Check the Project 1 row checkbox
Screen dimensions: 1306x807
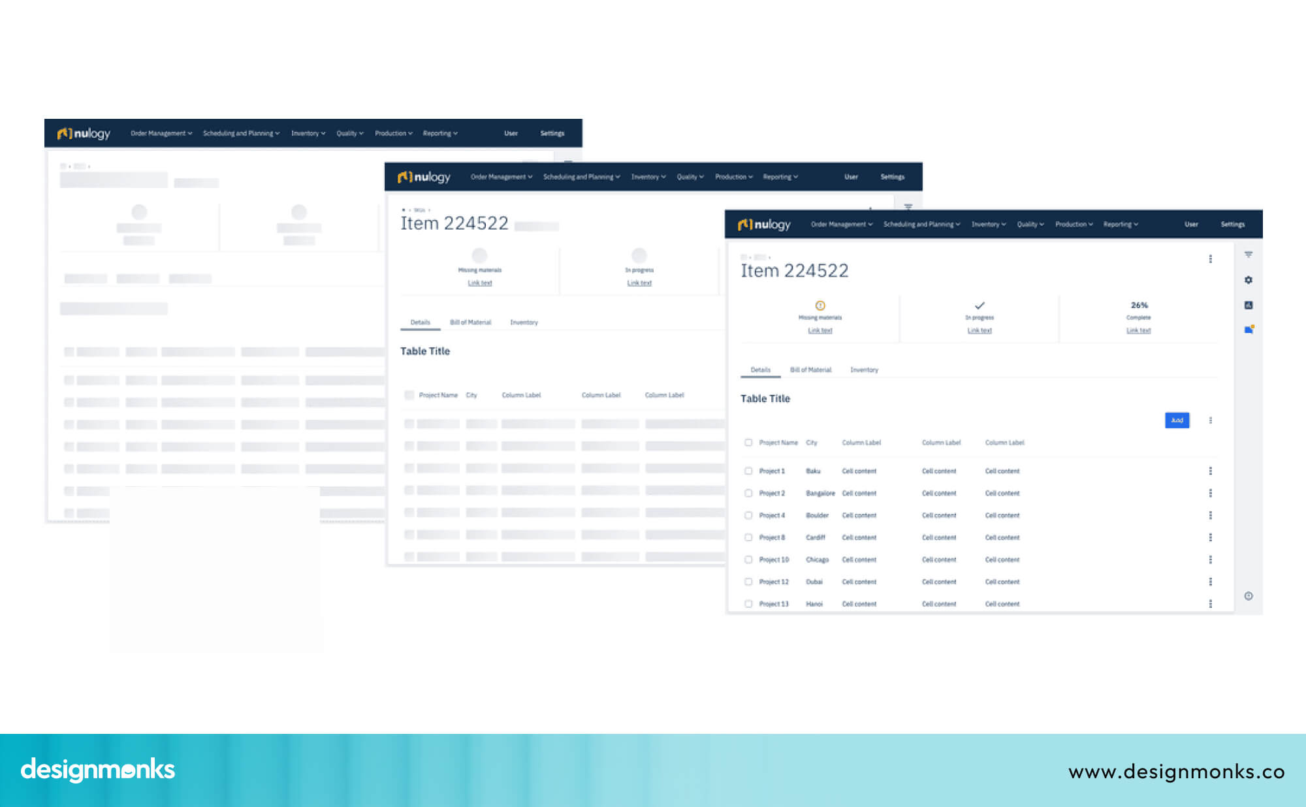(748, 471)
